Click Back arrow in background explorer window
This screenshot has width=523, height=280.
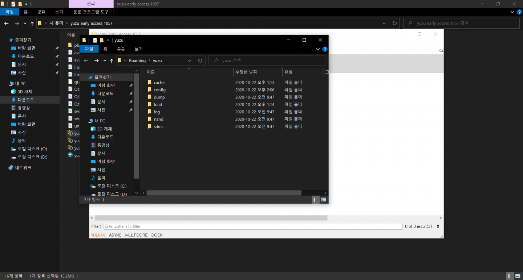tap(6, 23)
